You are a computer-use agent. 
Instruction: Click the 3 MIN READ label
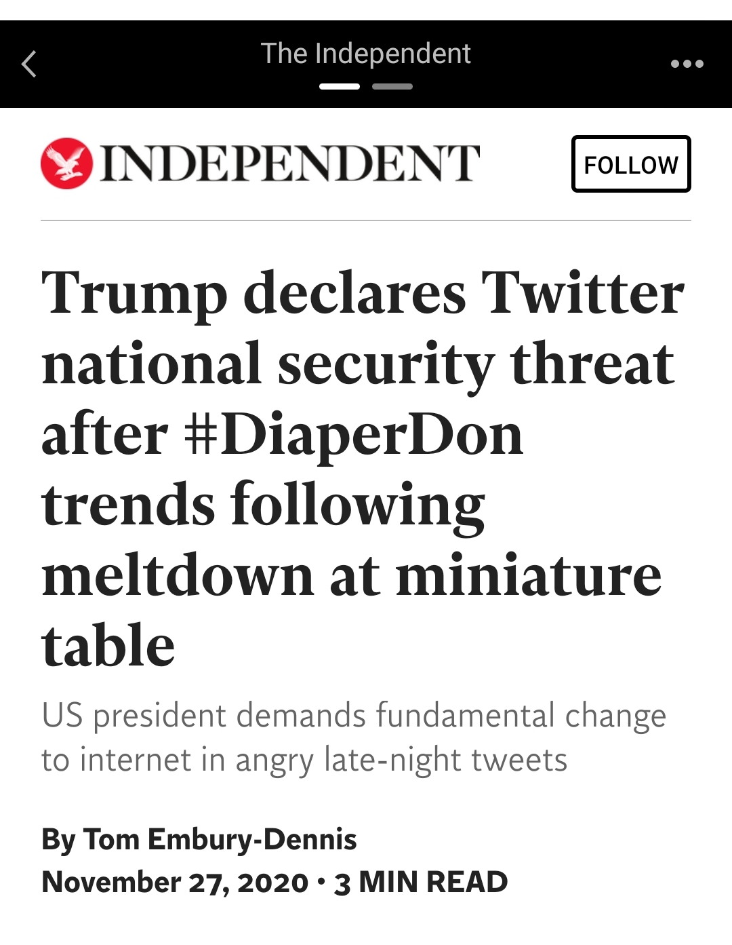[421, 882]
